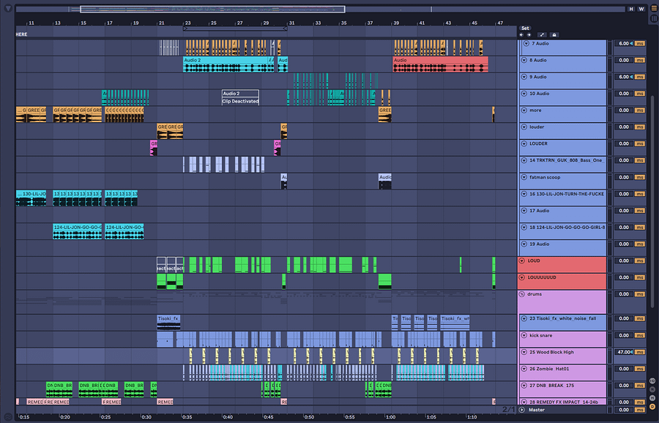This screenshot has height=423, width=659.
Task: Select the 14 TRKTRN_GUK_808_Bass track header
Action: pos(563,164)
